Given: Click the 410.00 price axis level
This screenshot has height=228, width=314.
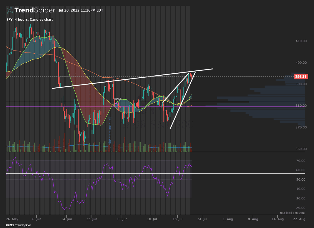Looking at the screenshot, I should tap(300, 41).
